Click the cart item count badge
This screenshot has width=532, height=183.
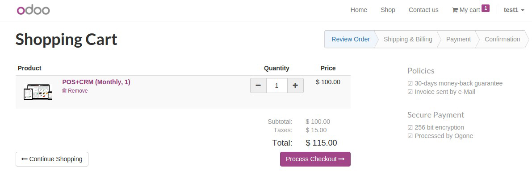tap(486, 8)
